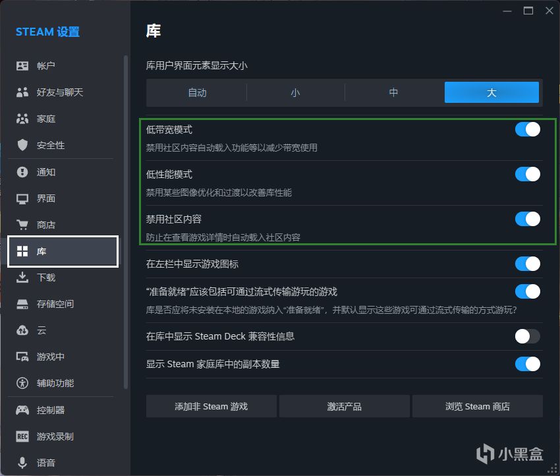Toggle 显示 Steam 家庭库副本数量 switch

pyautogui.click(x=528, y=364)
